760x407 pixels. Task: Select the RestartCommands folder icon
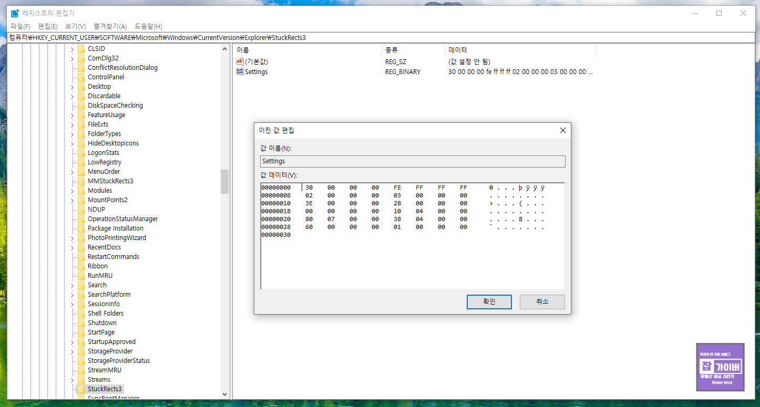tap(81, 257)
